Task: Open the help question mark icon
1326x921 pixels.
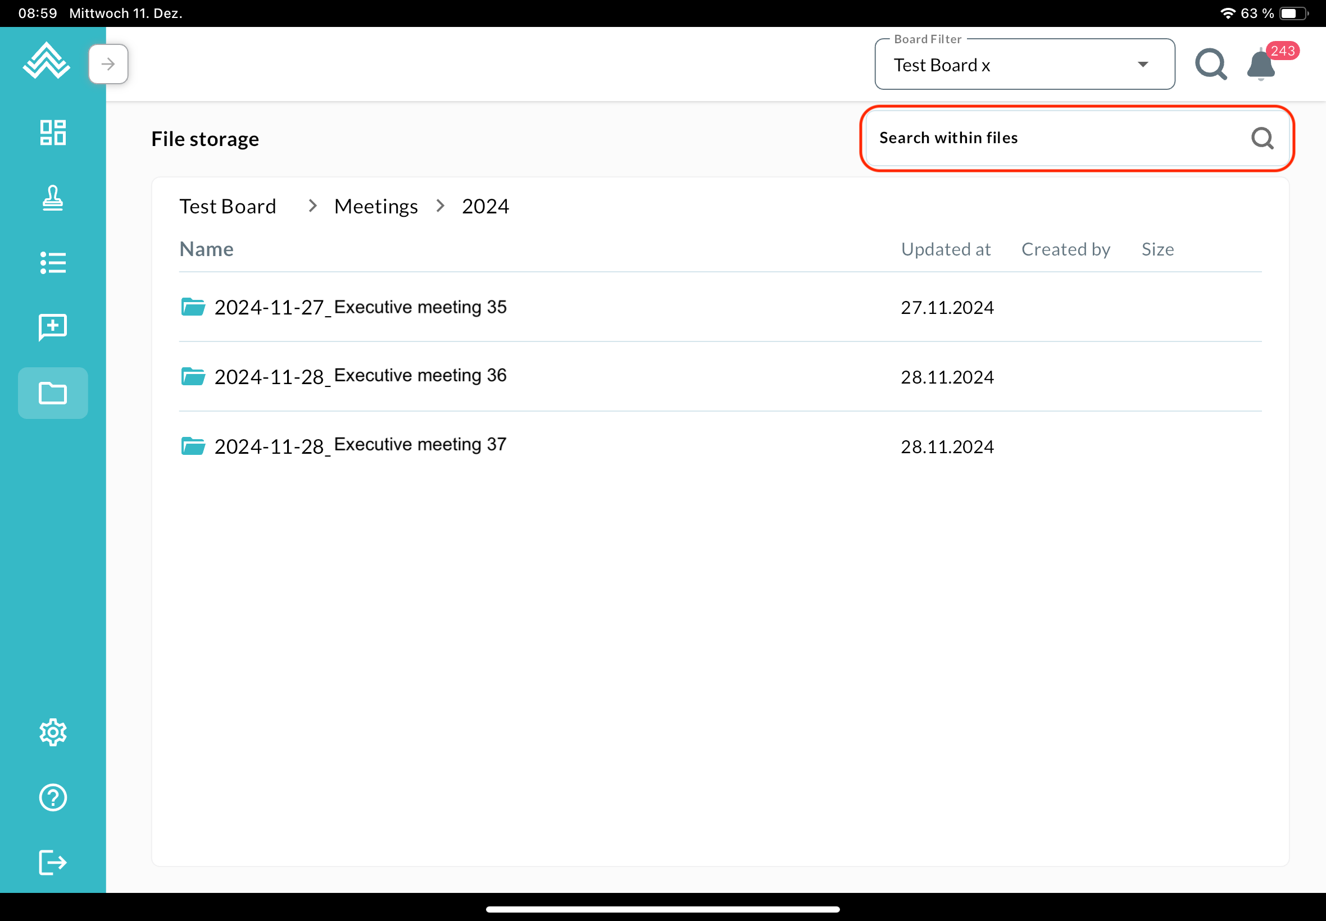Action: click(x=52, y=797)
